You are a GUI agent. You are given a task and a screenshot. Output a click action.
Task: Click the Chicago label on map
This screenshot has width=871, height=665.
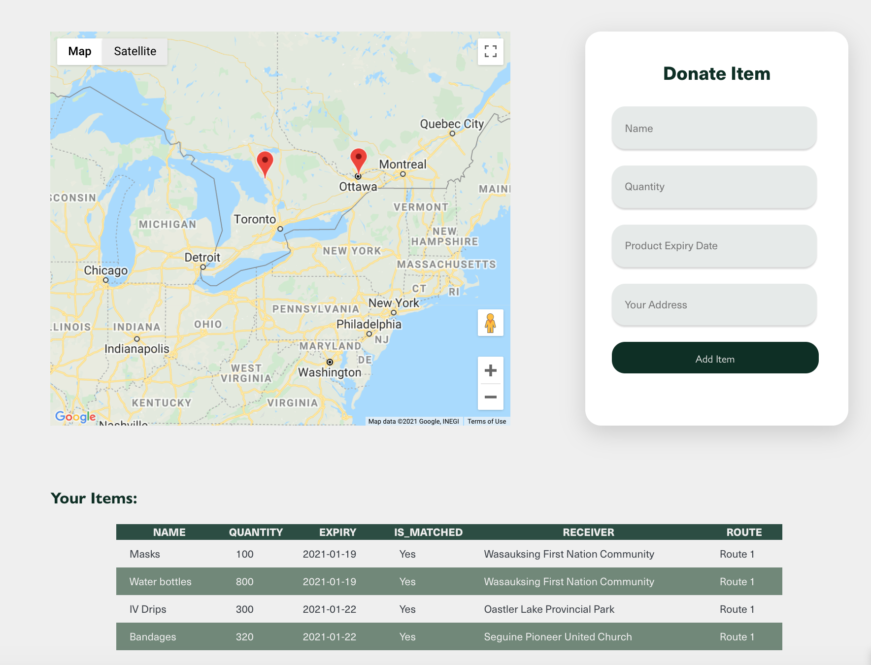[106, 270]
